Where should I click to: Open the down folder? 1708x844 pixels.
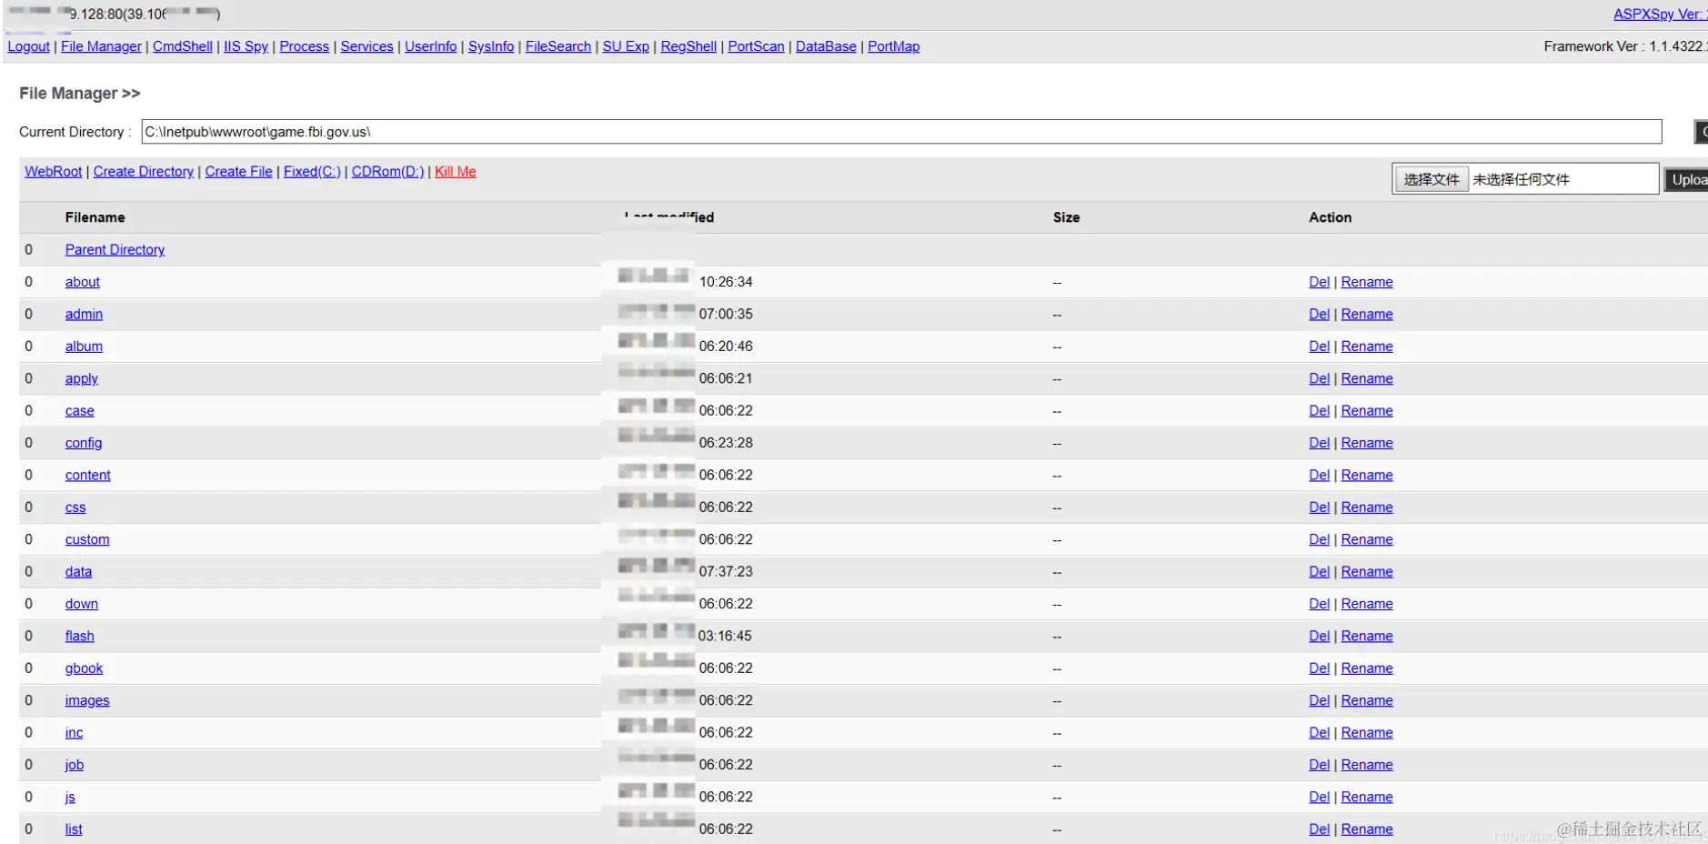click(x=81, y=604)
